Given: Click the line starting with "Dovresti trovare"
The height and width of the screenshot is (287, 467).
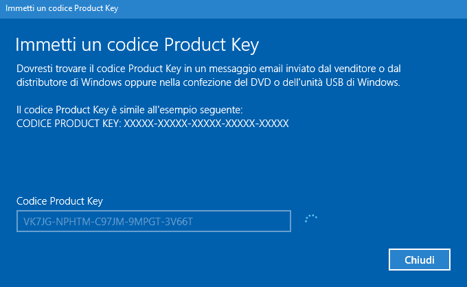Looking at the screenshot, I should coord(218,69).
